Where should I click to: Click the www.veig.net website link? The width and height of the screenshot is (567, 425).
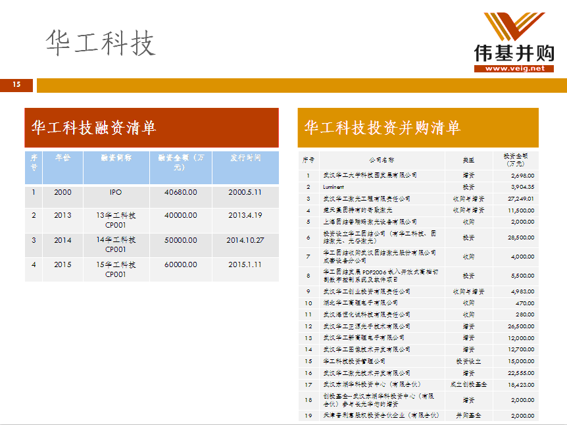pyautogui.click(x=514, y=68)
